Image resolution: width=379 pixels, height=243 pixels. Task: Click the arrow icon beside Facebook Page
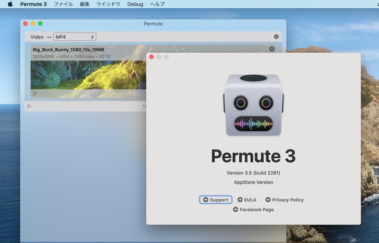[235, 210]
